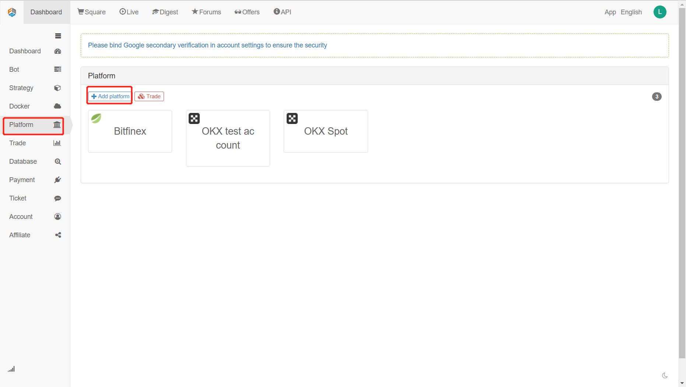
Task: Go to Docker in the sidebar
Action: [35, 106]
